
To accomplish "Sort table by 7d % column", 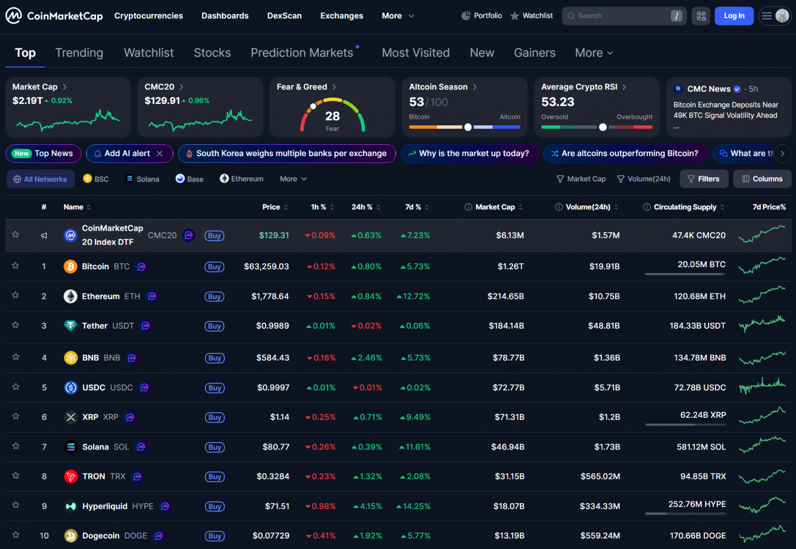I will click(x=417, y=207).
